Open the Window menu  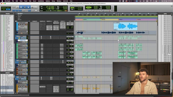59,1
